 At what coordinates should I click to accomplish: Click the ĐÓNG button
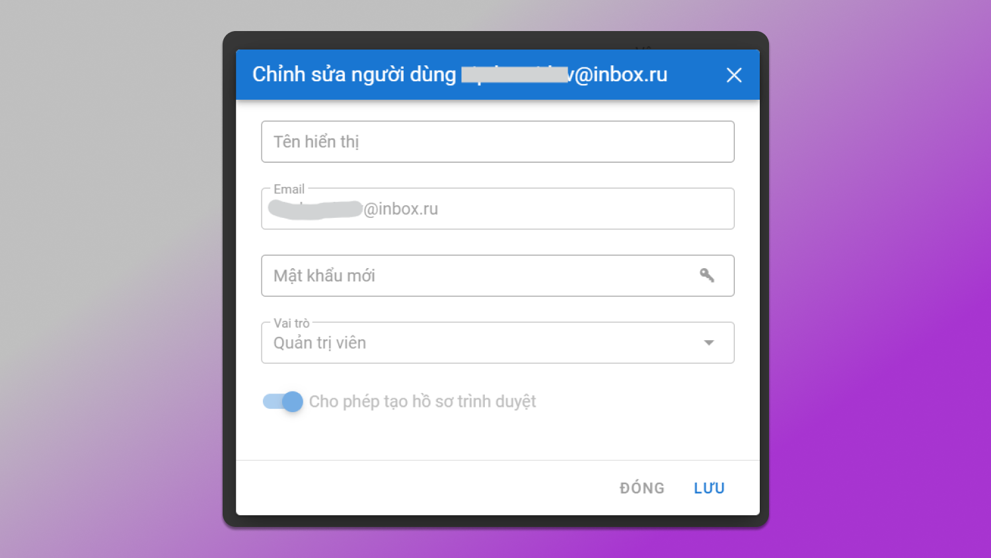642,488
